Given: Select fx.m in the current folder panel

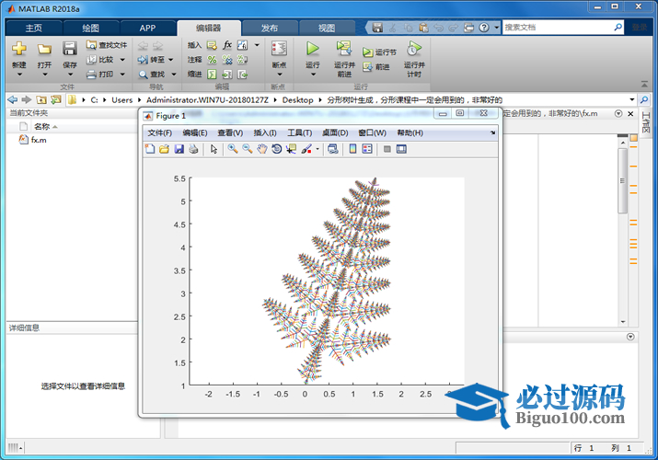Looking at the screenshot, I should 33,140.
